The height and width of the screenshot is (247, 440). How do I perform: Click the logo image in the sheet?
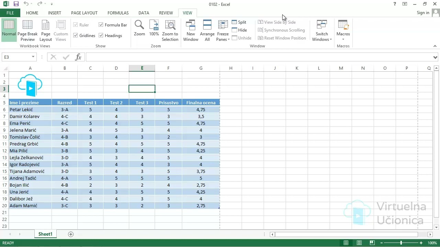30,85
